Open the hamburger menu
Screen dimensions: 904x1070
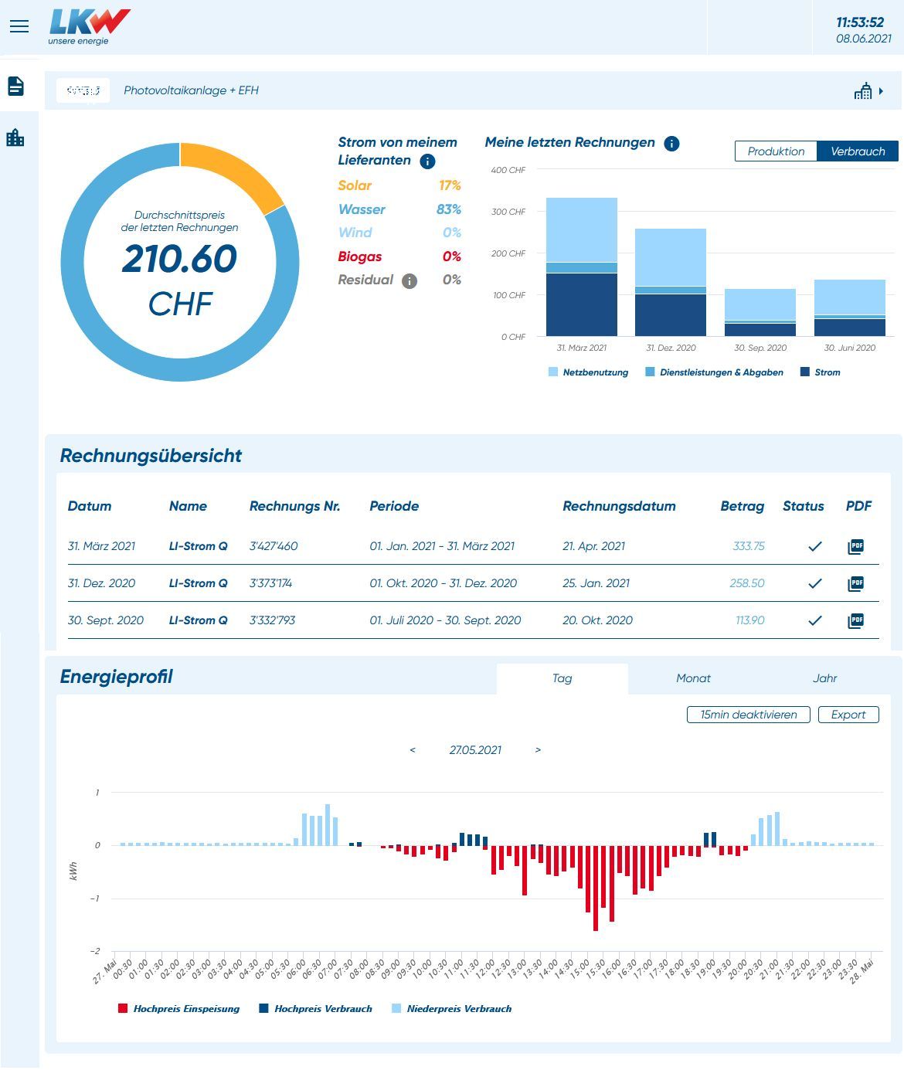point(19,26)
